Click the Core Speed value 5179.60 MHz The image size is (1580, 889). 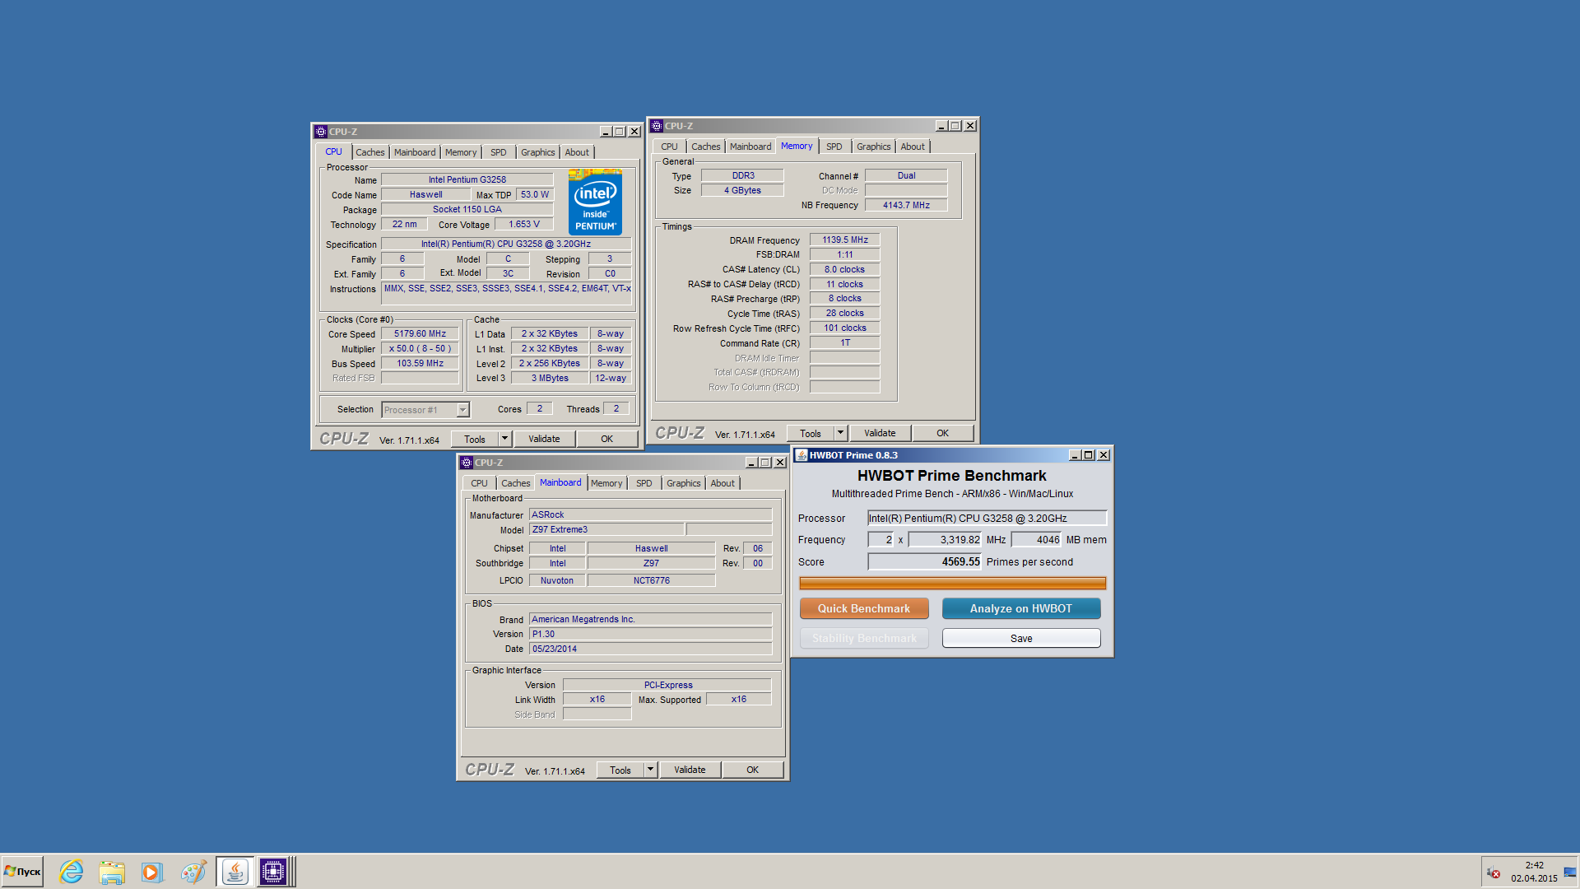coord(420,333)
